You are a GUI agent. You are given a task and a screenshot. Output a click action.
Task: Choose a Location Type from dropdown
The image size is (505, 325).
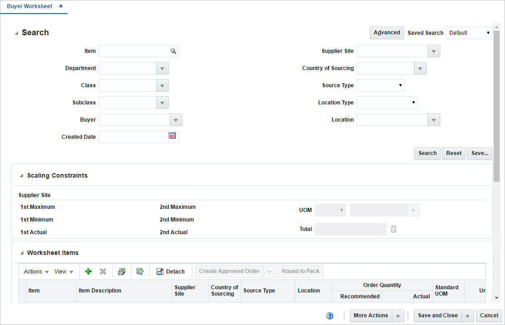pos(387,103)
